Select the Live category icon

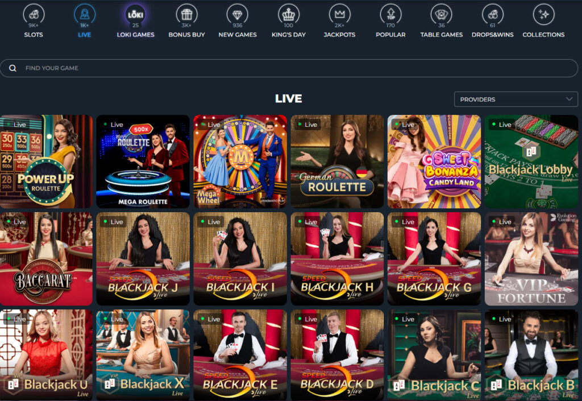[85, 14]
